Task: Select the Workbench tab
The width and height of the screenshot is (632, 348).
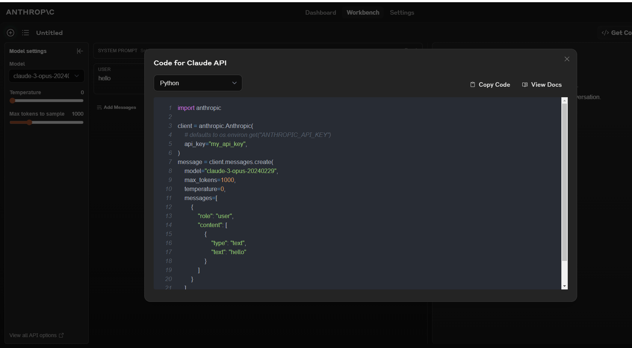Action: pyautogui.click(x=363, y=12)
